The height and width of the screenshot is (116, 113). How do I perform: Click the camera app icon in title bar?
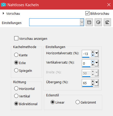[4, 5]
